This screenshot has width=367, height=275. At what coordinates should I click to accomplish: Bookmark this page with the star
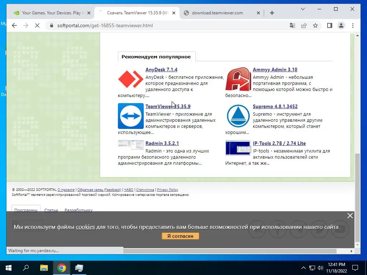[315, 25]
